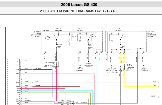This screenshot has width=162, height=105.
Task: Click the "RED" wire label at pin 5
Action: (26, 69)
